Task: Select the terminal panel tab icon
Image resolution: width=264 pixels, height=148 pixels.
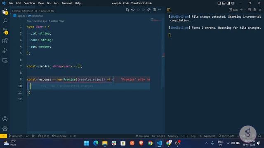Action: tap(169, 10)
